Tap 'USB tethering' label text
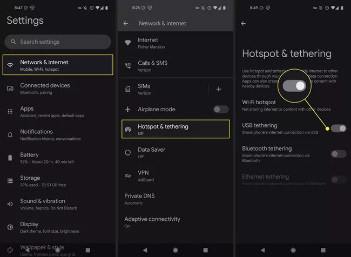This screenshot has height=257, width=351. pos(259,125)
